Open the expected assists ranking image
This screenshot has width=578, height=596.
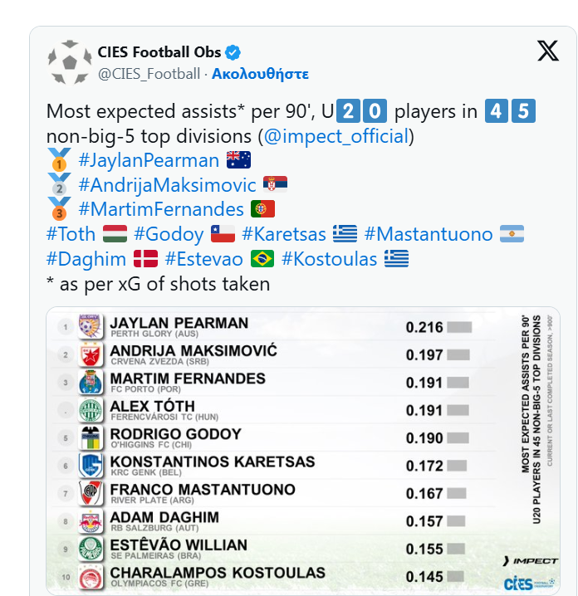tap(303, 451)
